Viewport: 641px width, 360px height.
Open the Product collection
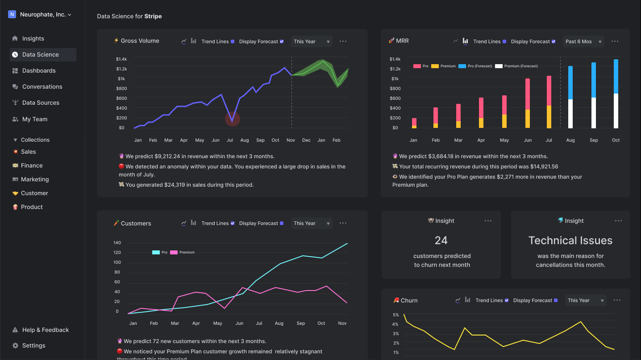(32, 207)
